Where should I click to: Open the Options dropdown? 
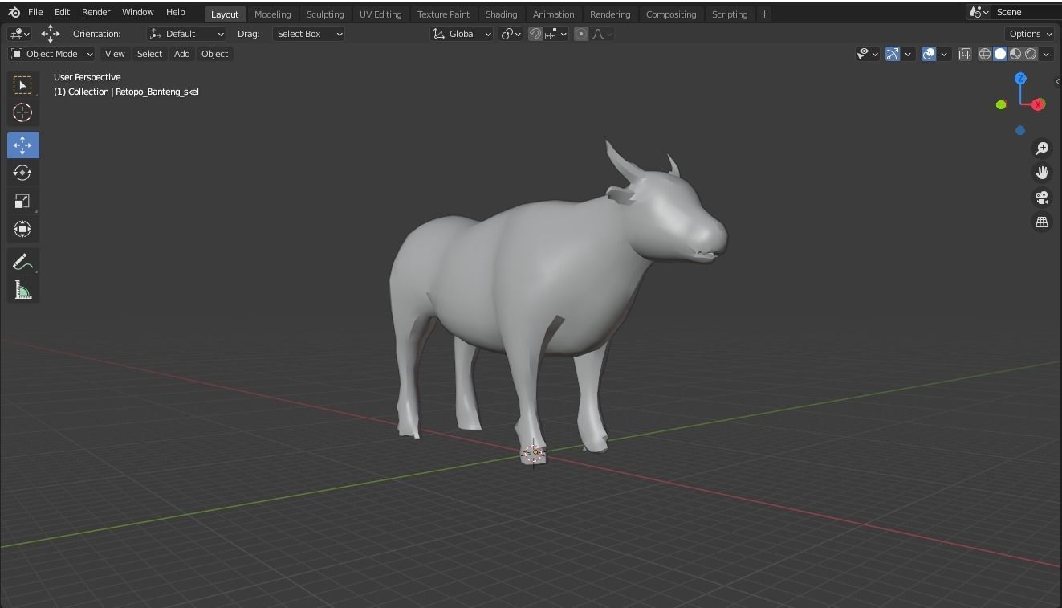1029,34
